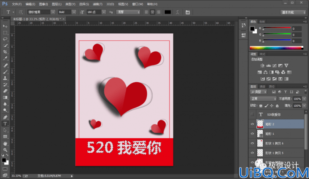
Task: Open the 编辑(E) menu
Action: pos(30,4)
